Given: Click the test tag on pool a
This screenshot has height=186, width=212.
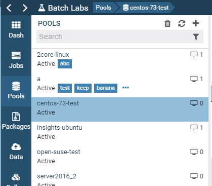Looking at the screenshot, I should (x=65, y=88).
